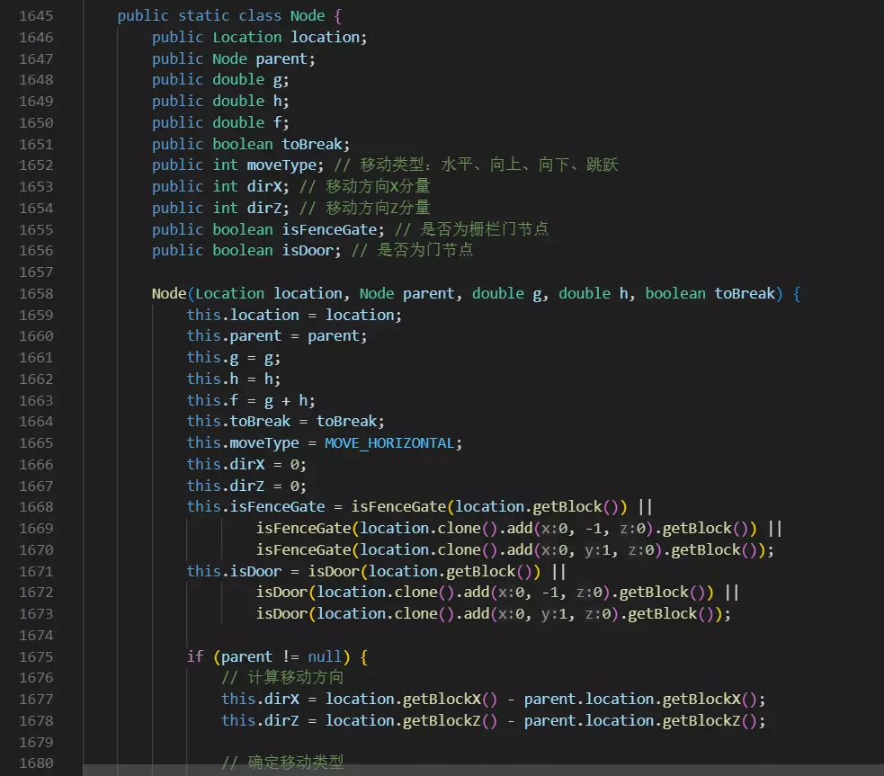Click 'this.dirX' in the 'this.dirX = 0;' line

226,464
